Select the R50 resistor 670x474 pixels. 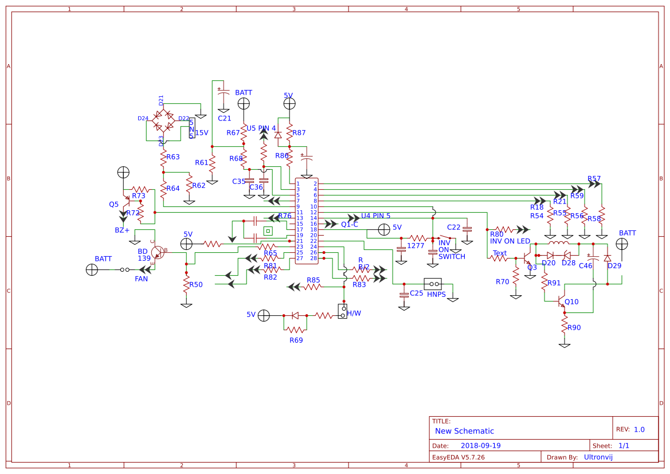coord(186,284)
